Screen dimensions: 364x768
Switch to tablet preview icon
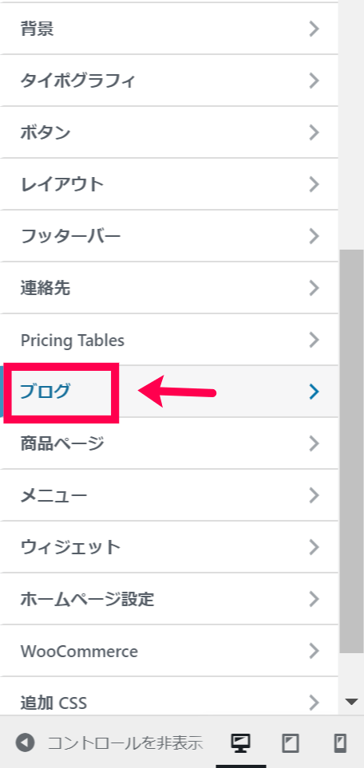click(291, 743)
